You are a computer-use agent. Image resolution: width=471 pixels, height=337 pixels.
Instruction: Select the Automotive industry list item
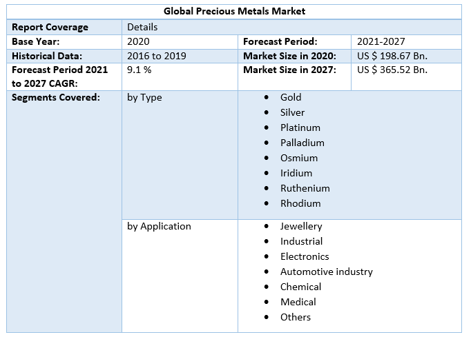[x=326, y=272]
